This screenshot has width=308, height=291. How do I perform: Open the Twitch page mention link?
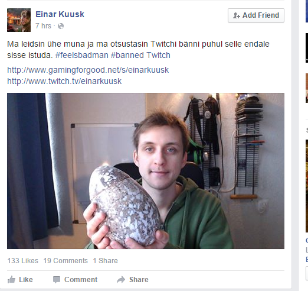(158, 55)
